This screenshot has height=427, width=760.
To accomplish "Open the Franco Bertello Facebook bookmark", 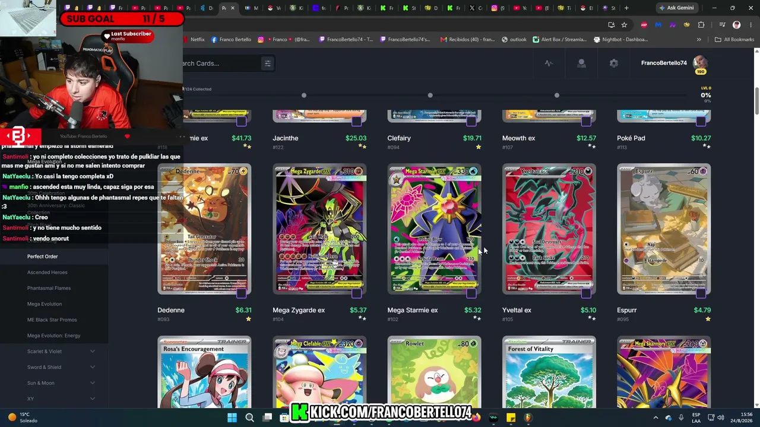I will point(230,40).
